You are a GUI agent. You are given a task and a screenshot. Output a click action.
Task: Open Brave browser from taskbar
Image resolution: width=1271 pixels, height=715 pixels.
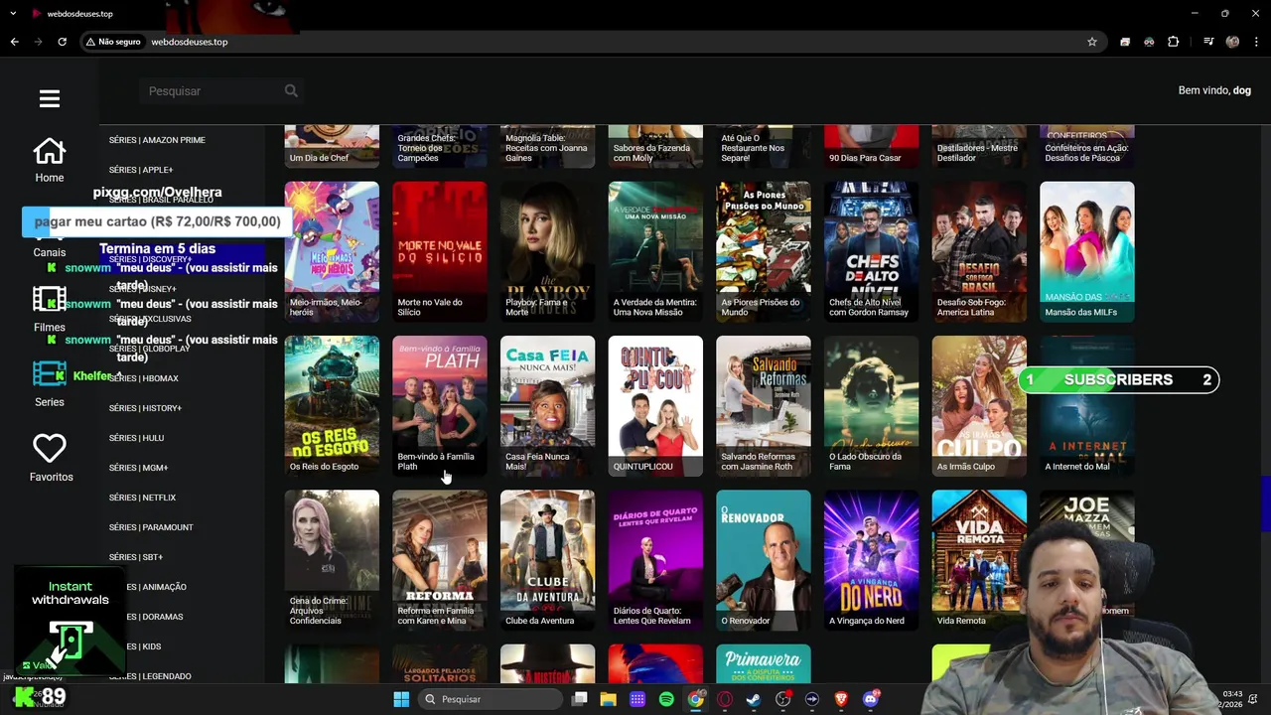pyautogui.click(x=841, y=699)
